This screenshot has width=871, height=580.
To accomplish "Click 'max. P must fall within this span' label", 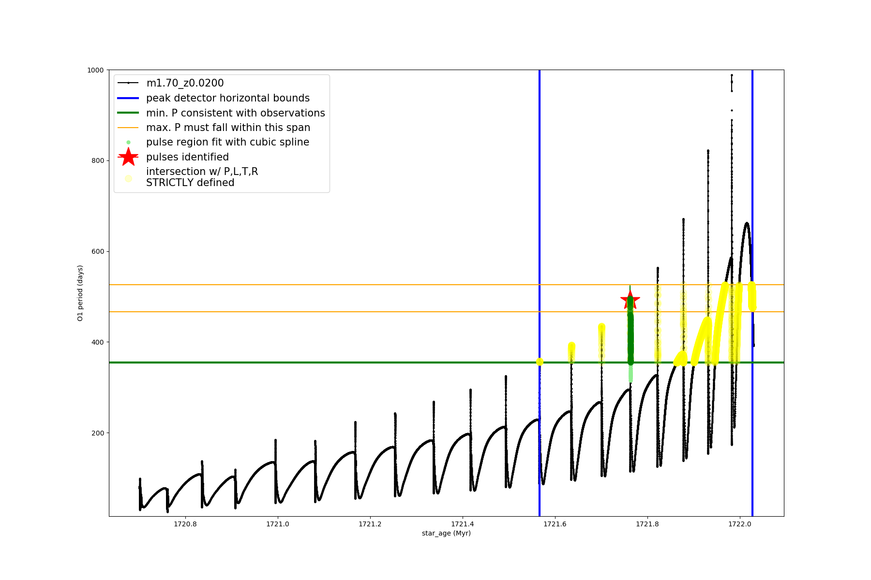I will (x=228, y=128).
